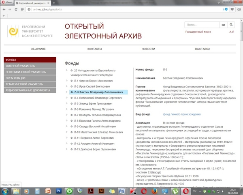
Task: Expand the Ф. Л-4 Любинский Владимир Сергеевич node
Action: pyautogui.click(x=67, y=98)
